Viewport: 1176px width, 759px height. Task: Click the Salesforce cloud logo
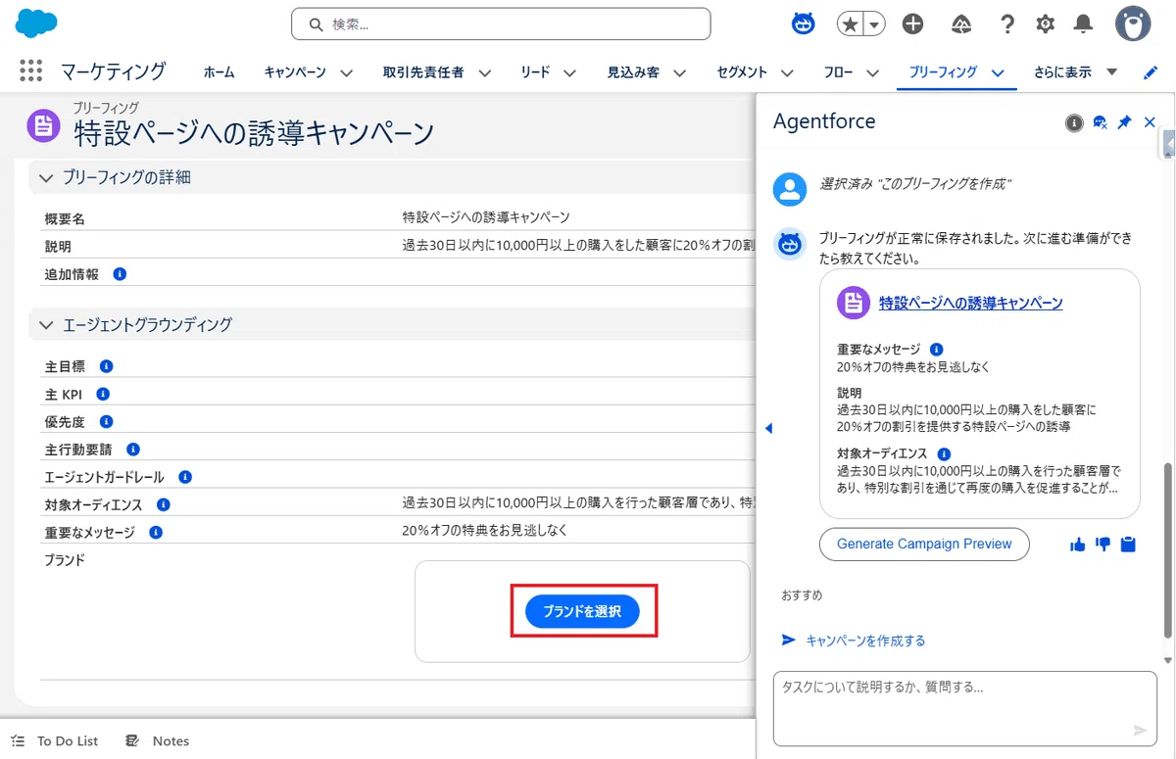coord(36,24)
